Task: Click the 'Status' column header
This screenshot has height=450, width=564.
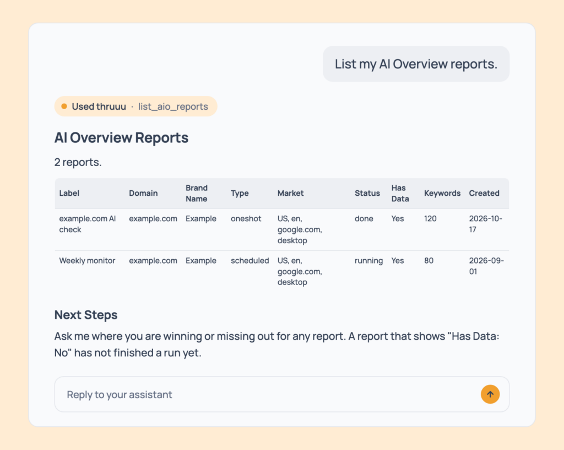Action: coord(367,193)
